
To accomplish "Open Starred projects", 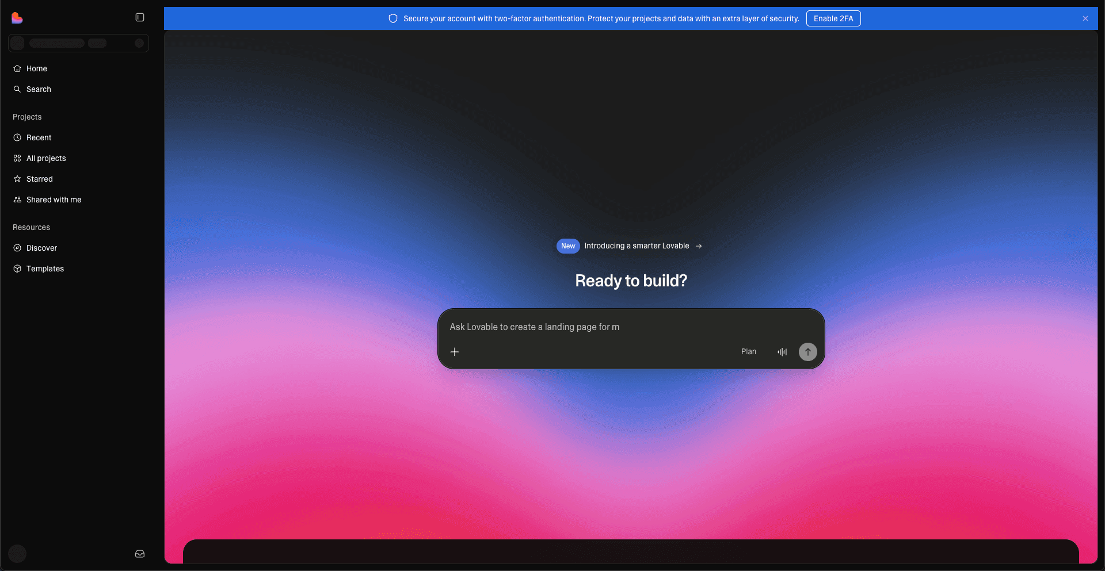I will coord(39,179).
